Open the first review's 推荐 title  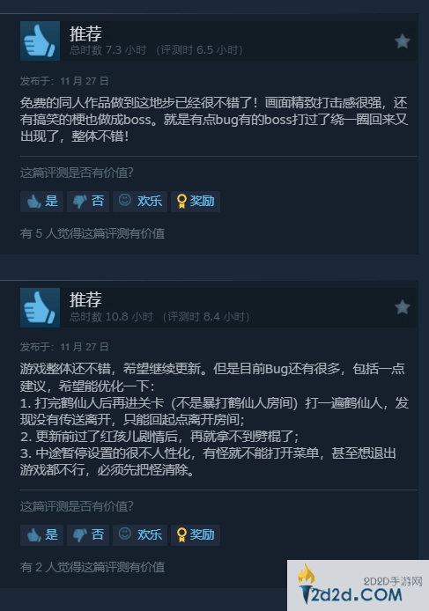click(x=85, y=33)
